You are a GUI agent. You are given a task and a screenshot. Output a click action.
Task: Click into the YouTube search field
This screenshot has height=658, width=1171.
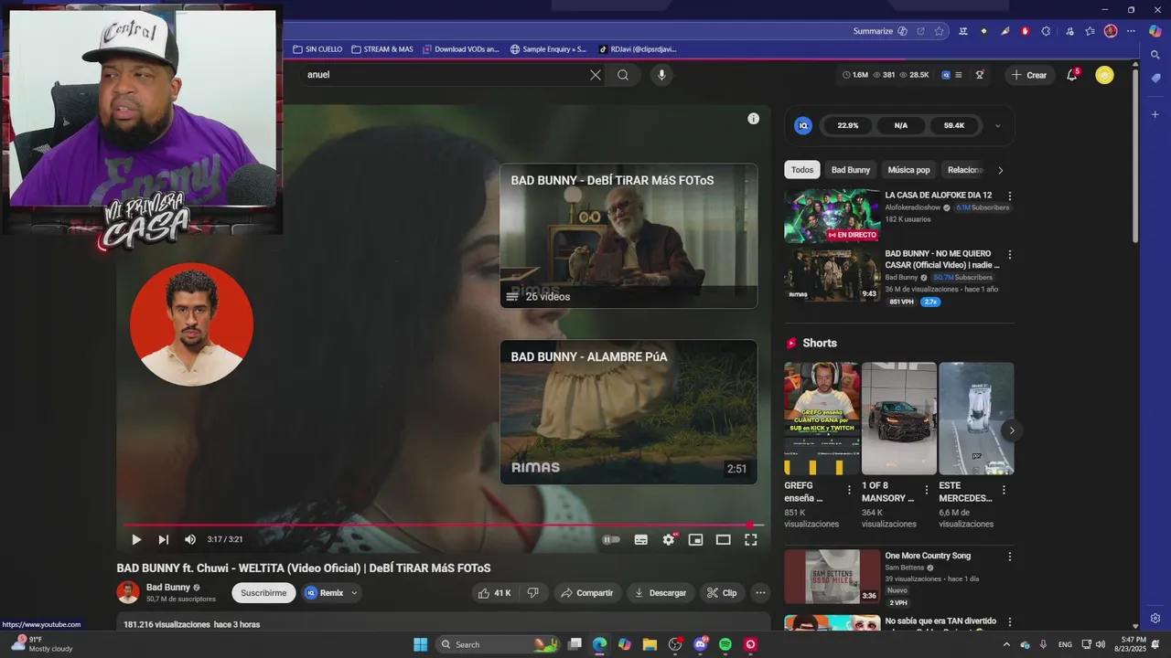pyautogui.click(x=444, y=75)
